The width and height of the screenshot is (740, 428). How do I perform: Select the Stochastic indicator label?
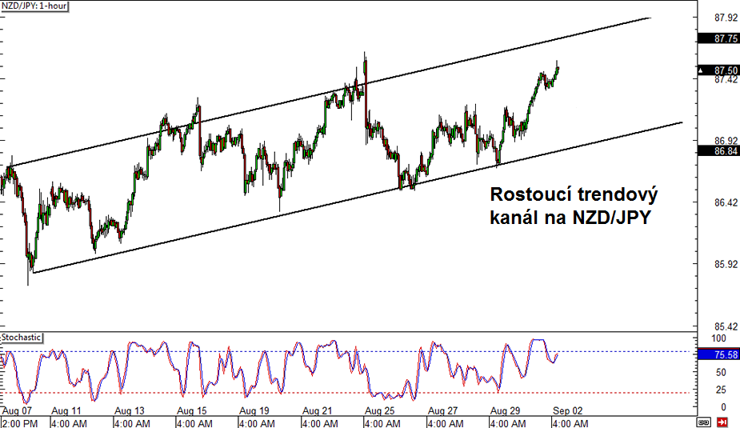[22, 338]
